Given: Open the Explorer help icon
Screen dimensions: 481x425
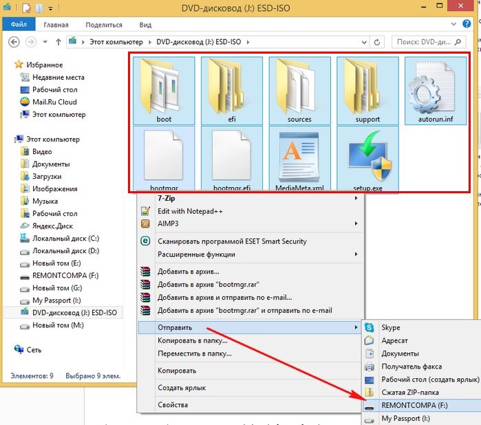Looking at the screenshot, I should 467,24.
